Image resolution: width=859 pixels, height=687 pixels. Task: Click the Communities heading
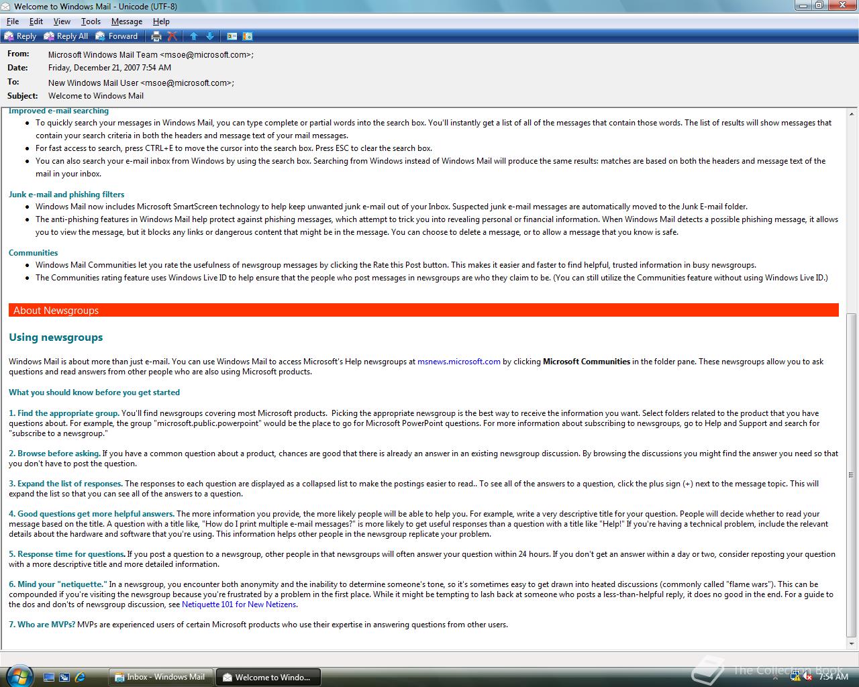click(x=33, y=253)
